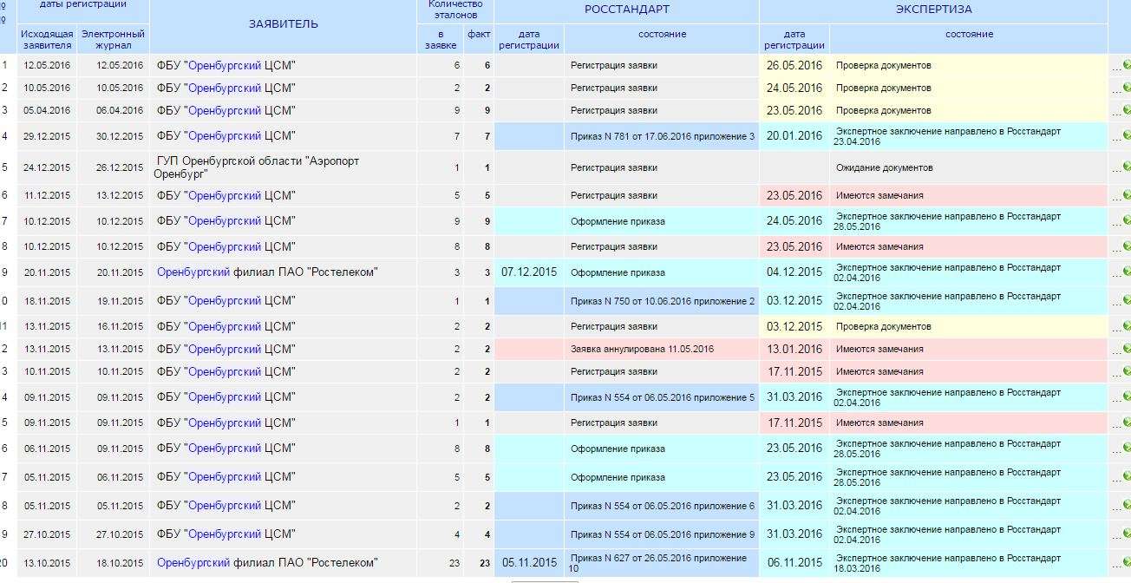Image resolution: width=1131 pixels, height=583 pixels.
Task: Select green icon in Ростелеком row dated 20.11.2015
Action: (x=1126, y=272)
